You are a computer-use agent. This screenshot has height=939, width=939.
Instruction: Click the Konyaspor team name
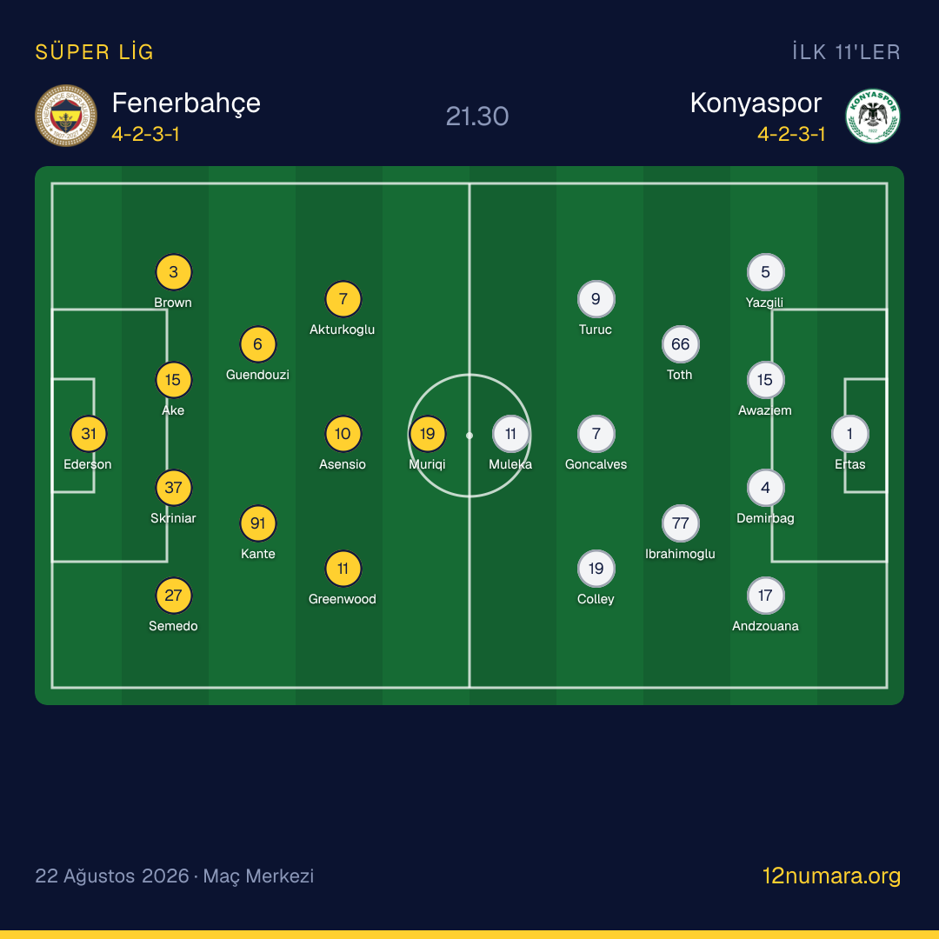[756, 103]
